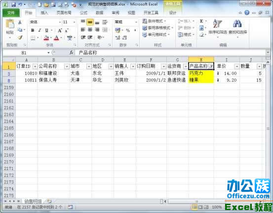Viewport: 273px width, 213px height.
Task: Toggle middle vertical alignment button
Action: 90,22
